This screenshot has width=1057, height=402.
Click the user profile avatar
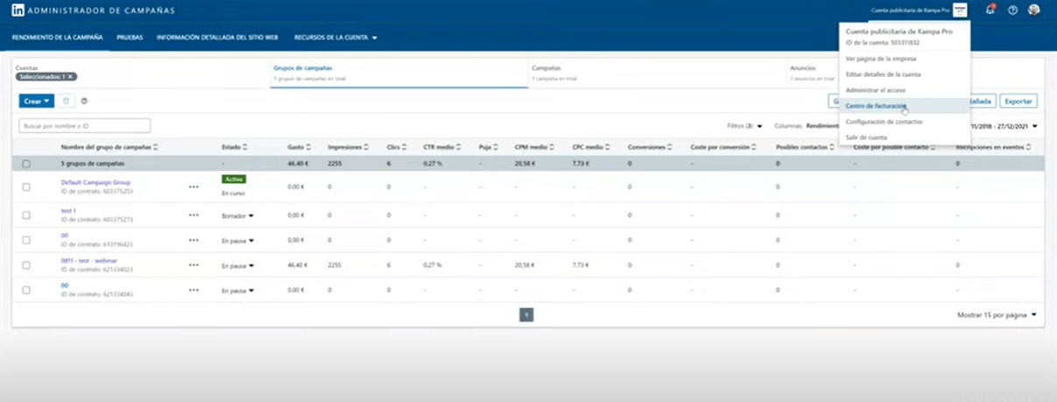click(x=1034, y=11)
